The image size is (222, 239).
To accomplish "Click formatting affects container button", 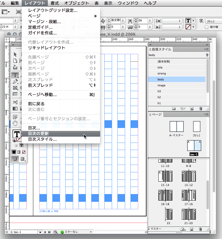I will click(x=16, y=145).
